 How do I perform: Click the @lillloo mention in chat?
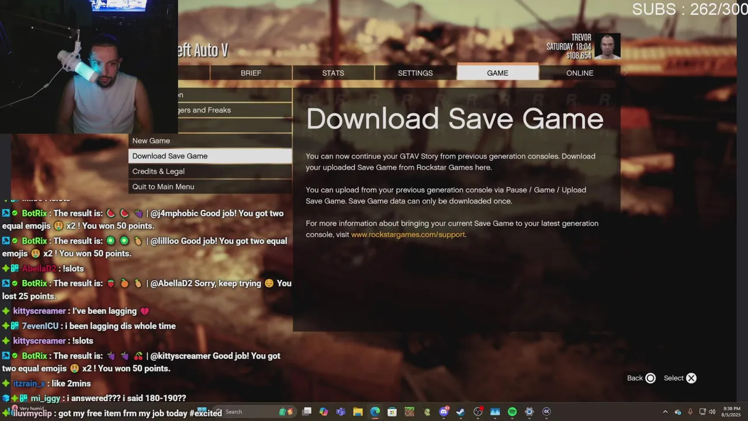pos(167,241)
